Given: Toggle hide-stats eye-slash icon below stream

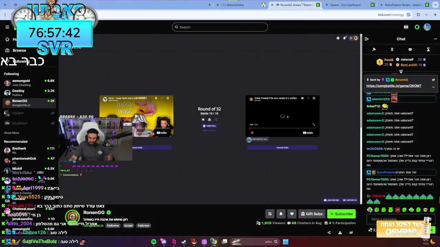Looking at the screenshot, I should (351, 233).
